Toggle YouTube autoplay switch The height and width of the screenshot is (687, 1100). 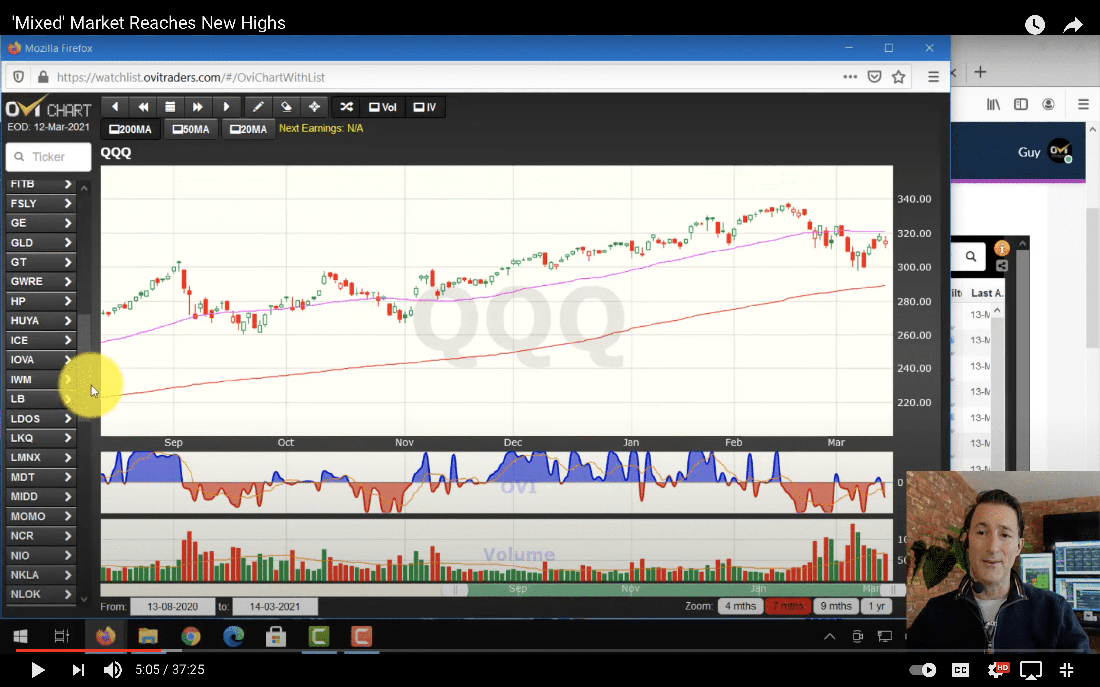click(923, 670)
